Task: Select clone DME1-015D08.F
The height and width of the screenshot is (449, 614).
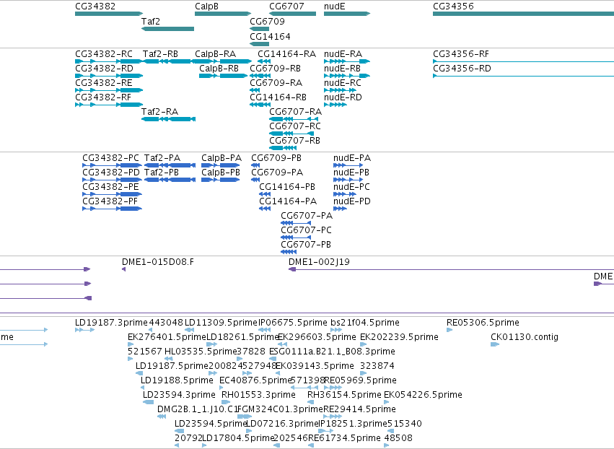Action: click(158, 262)
